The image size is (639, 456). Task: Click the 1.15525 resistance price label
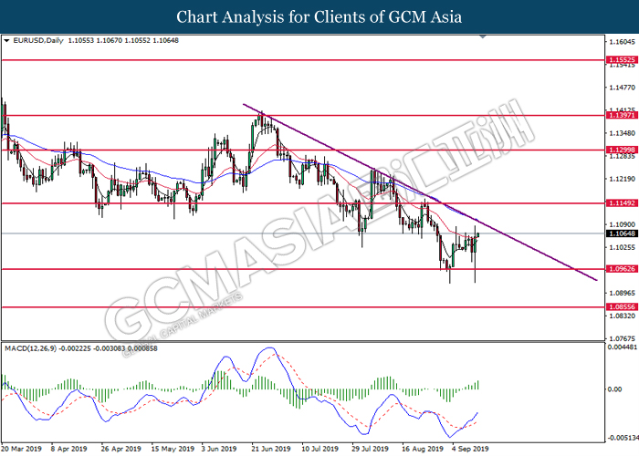pos(622,60)
